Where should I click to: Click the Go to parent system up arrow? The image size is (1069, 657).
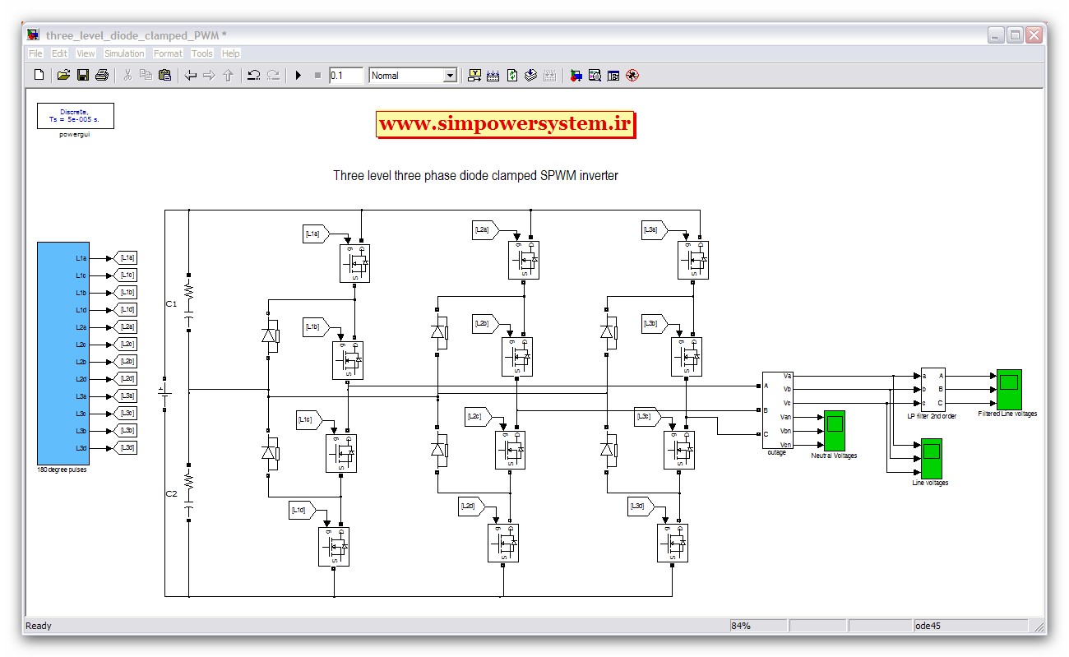pyautogui.click(x=229, y=76)
